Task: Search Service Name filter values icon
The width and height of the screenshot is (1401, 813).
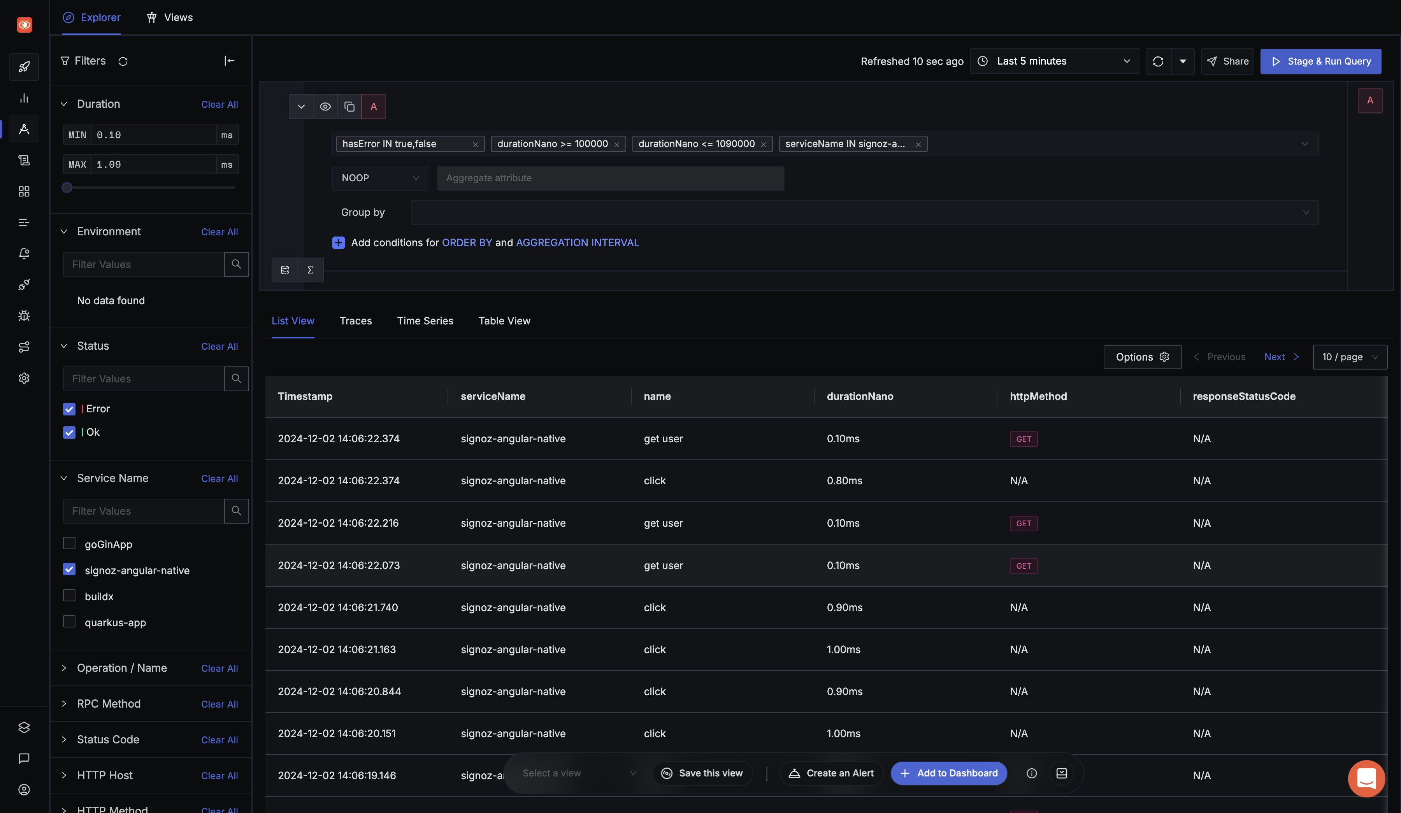Action: [236, 511]
